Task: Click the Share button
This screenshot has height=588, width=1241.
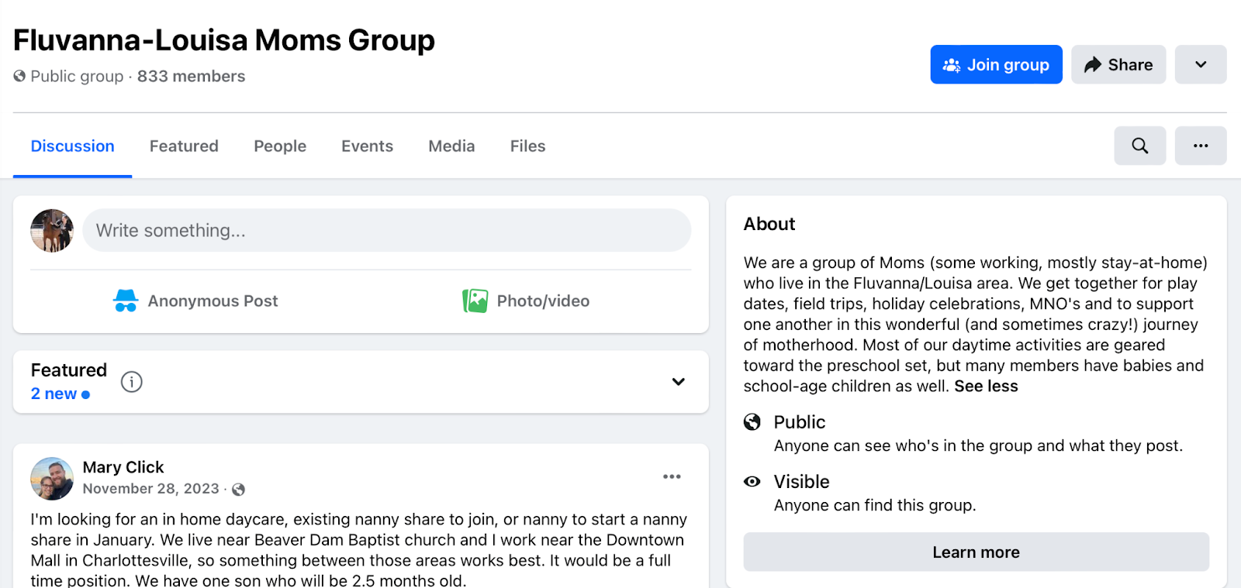Action: coord(1118,64)
